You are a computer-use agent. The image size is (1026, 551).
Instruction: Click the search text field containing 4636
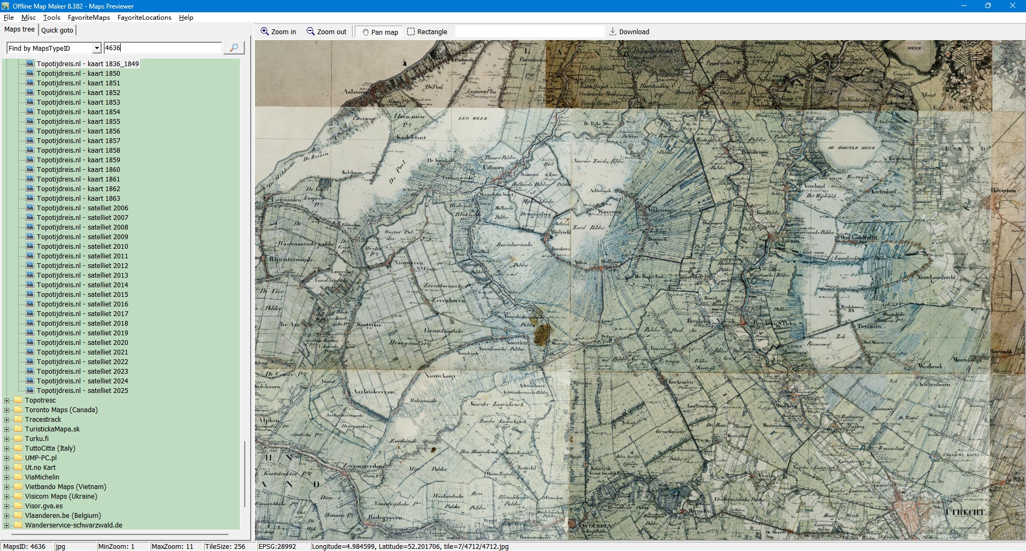[x=162, y=48]
